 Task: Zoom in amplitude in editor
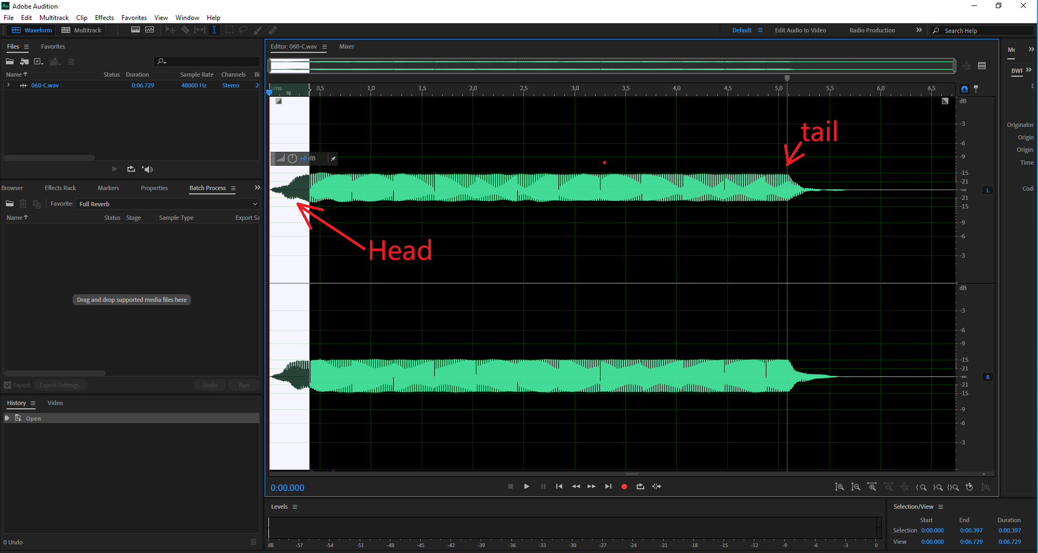tap(839, 487)
